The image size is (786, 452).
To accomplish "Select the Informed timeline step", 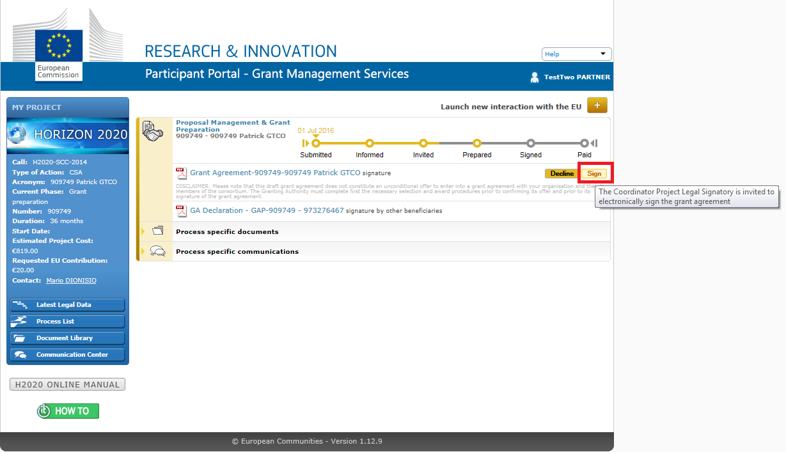I will pos(370,143).
